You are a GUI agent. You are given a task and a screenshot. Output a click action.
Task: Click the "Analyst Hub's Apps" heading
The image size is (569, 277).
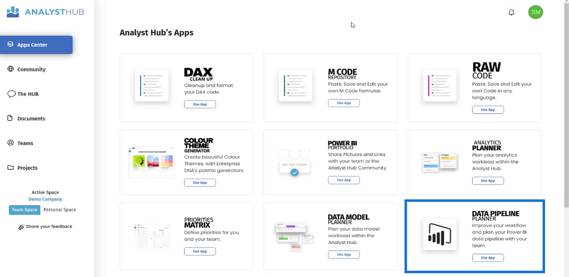(157, 33)
